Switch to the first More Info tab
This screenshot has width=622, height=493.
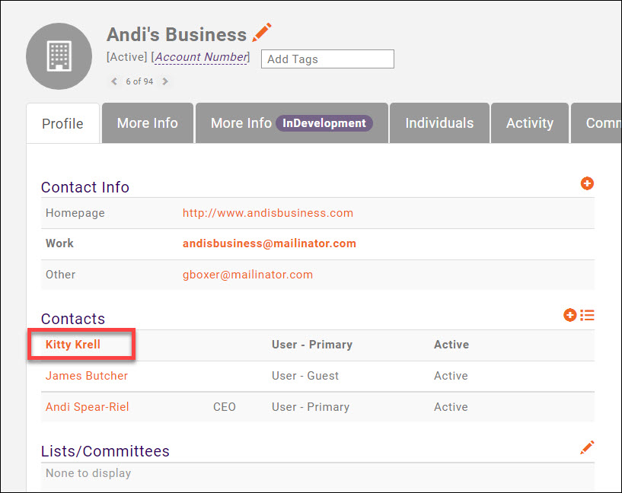point(147,122)
